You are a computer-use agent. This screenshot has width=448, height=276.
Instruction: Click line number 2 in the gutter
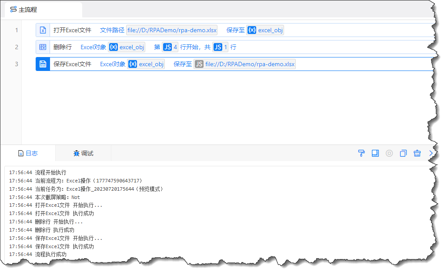click(x=17, y=47)
